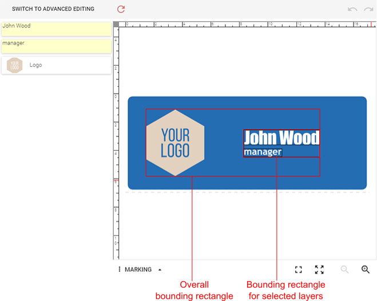Click the red reset/refresh icon
Screen dimensions: 377x301
pos(121,9)
